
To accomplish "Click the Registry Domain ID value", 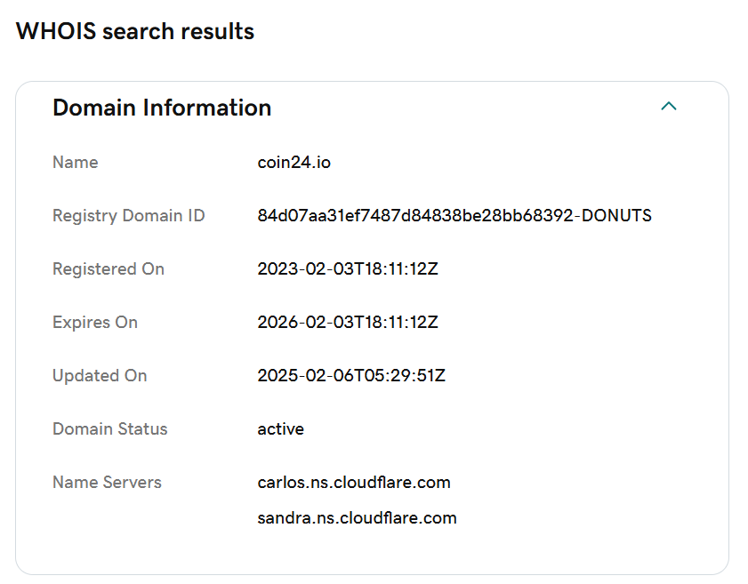I will pos(454,215).
